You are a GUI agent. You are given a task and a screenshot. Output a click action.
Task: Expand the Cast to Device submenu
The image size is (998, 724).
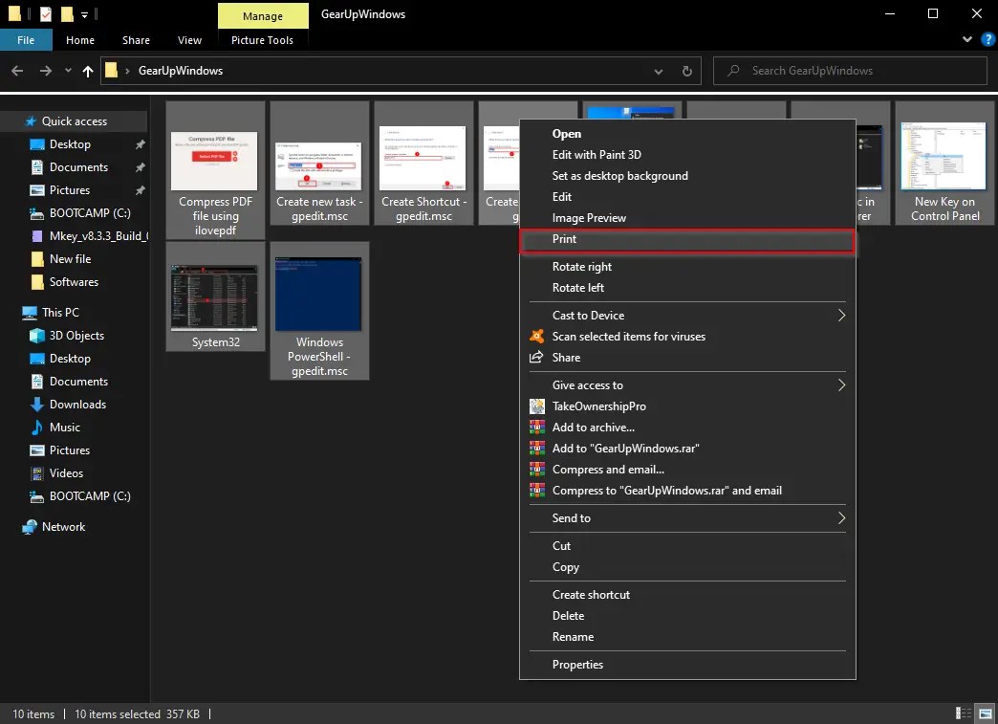pos(841,316)
